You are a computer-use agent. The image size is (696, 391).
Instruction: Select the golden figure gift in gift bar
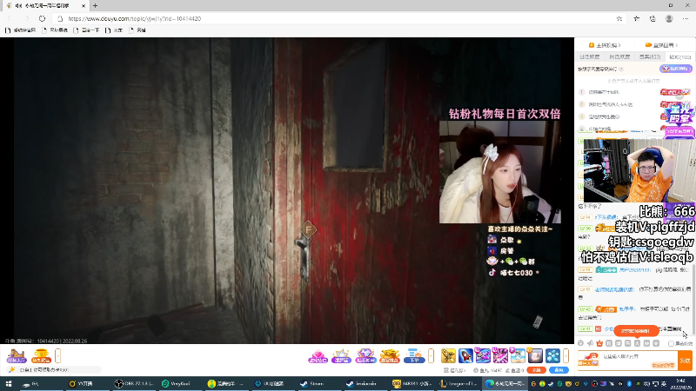448,355
